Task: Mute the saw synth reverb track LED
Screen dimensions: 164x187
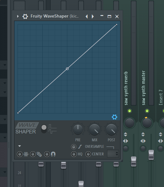Action: click(x=130, y=111)
